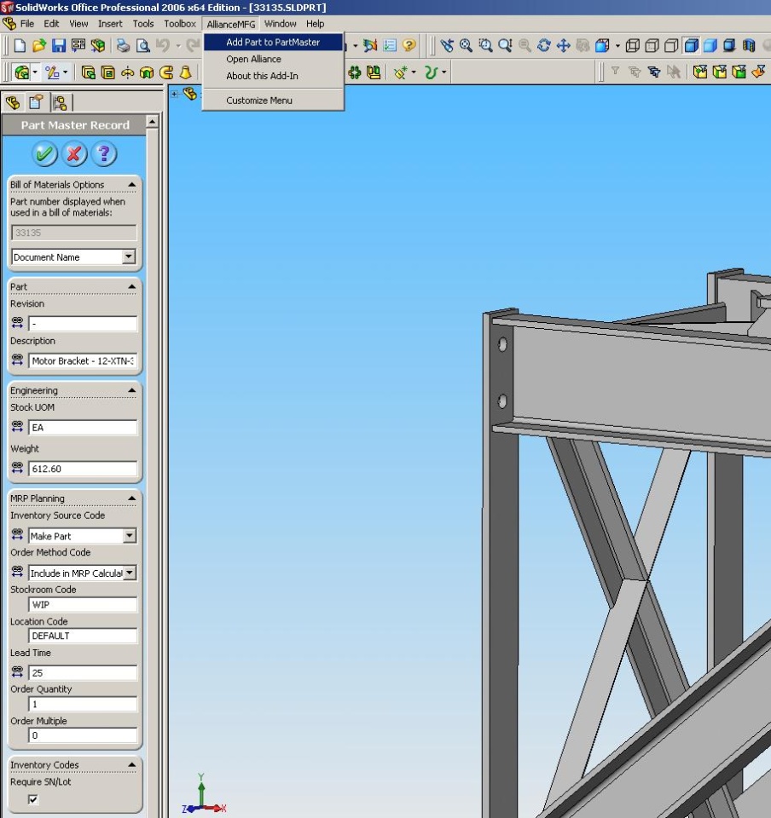The height and width of the screenshot is (818, 771).
Task: Toggle the Require SN/Lot checkbox
Action: click(33, 798)
